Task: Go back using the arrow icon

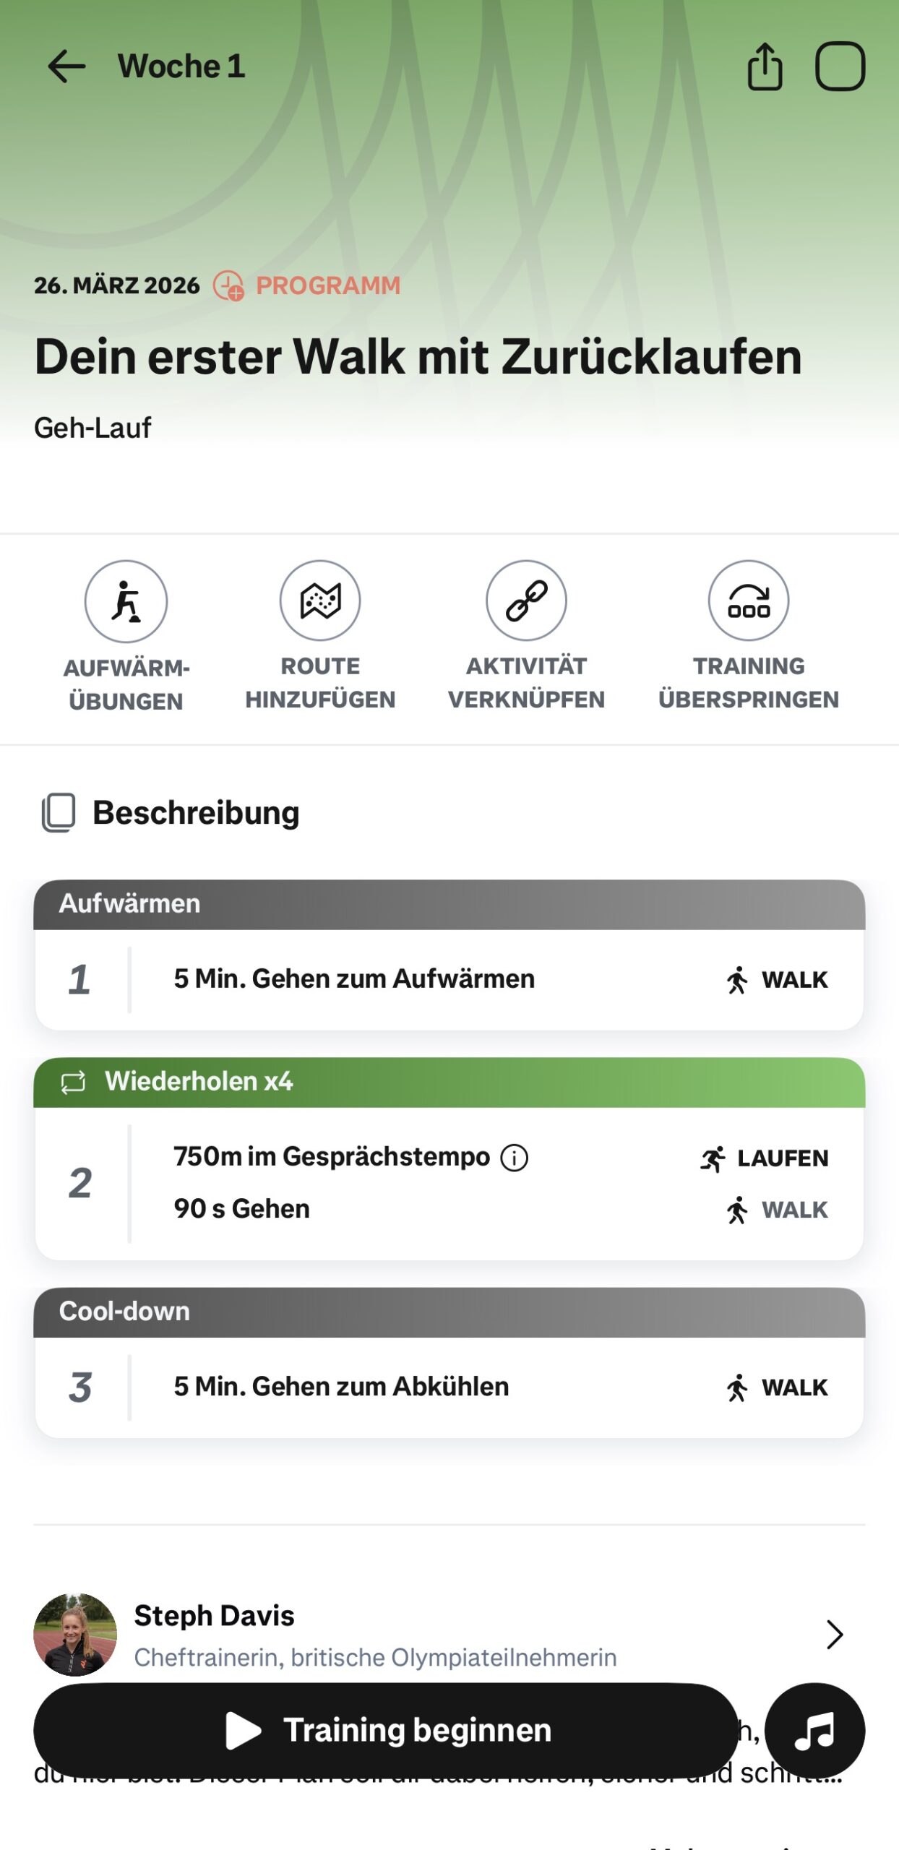Action: pos(66,66)
